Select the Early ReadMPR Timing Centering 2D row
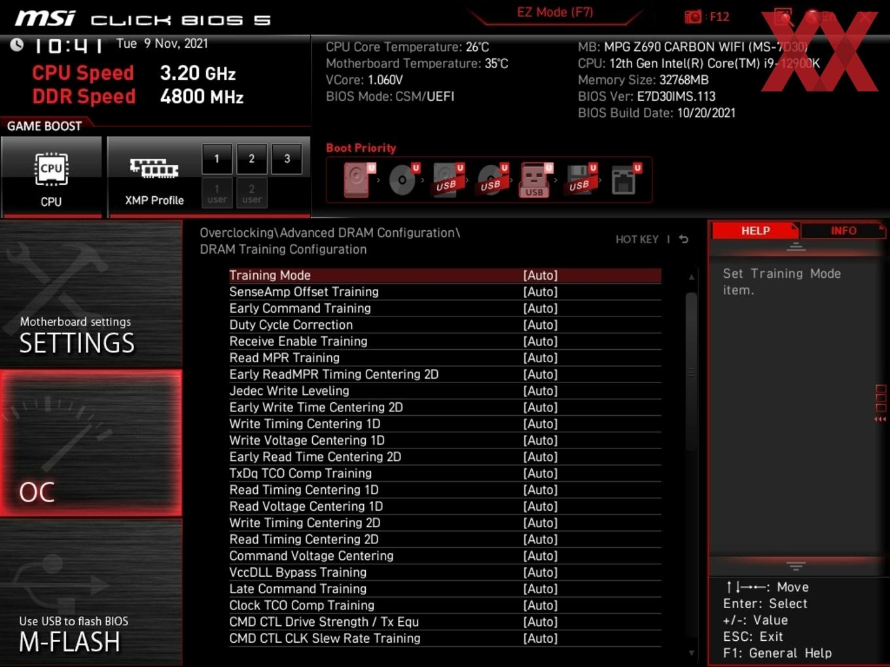The height and width of the screenshot is (667, 890). point(445,374)
